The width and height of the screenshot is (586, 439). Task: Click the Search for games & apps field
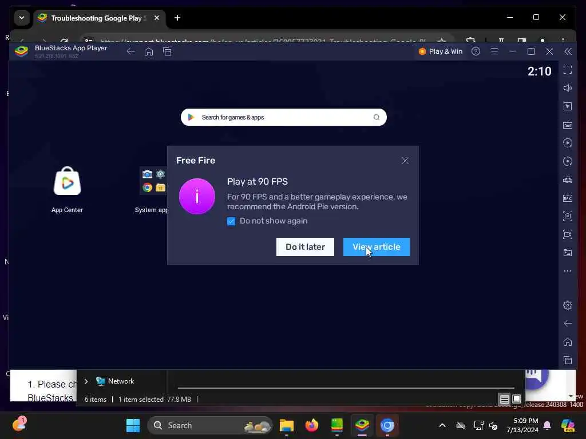[x=283, y=117]
